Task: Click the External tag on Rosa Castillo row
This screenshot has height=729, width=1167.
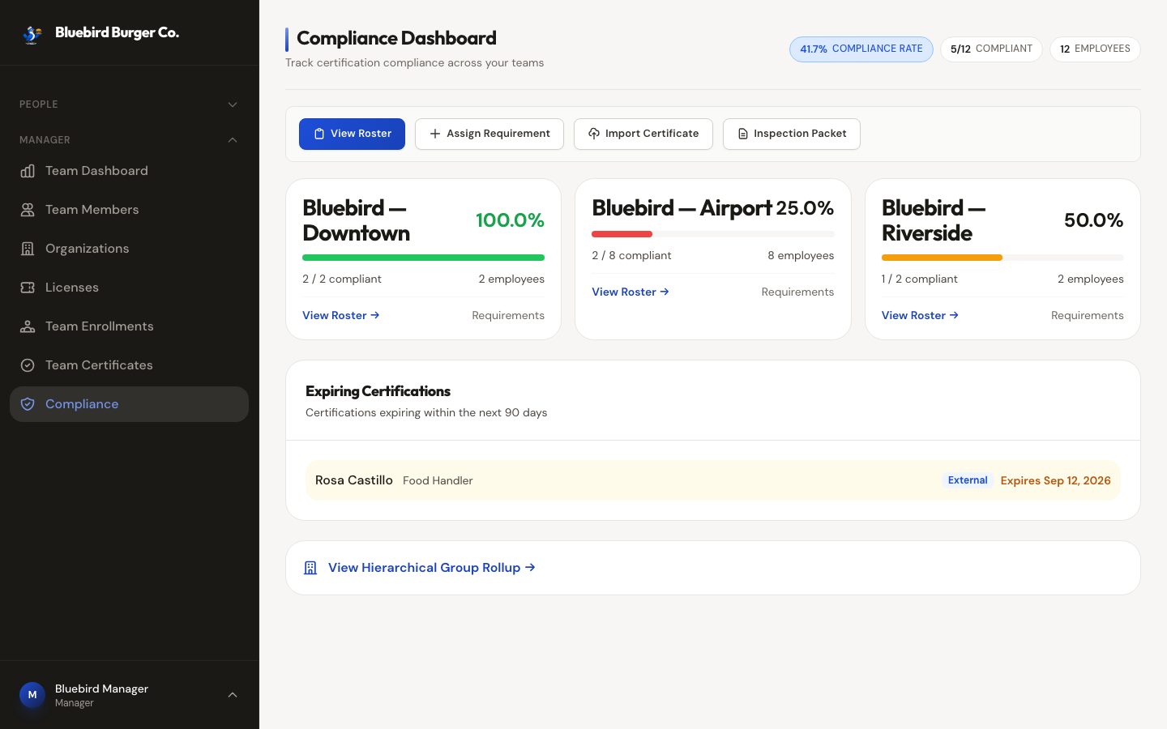Action: [x=968, y=480]
